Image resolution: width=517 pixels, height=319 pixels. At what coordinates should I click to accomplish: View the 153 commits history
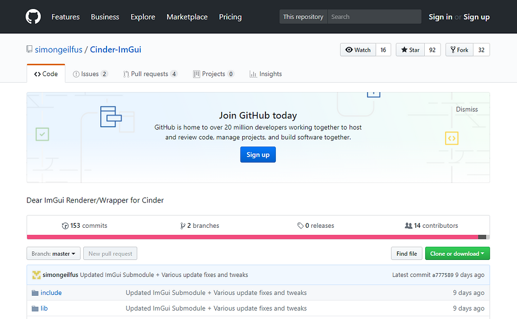[84, 226]
